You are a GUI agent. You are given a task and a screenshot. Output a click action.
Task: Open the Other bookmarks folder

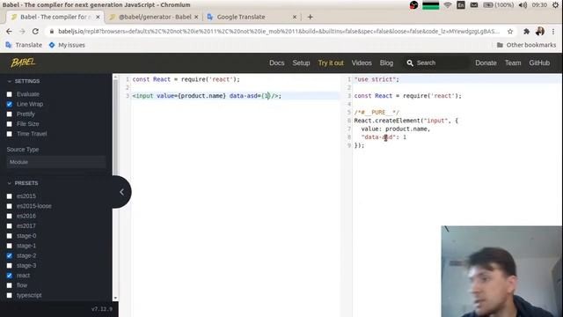coord(526,45)
